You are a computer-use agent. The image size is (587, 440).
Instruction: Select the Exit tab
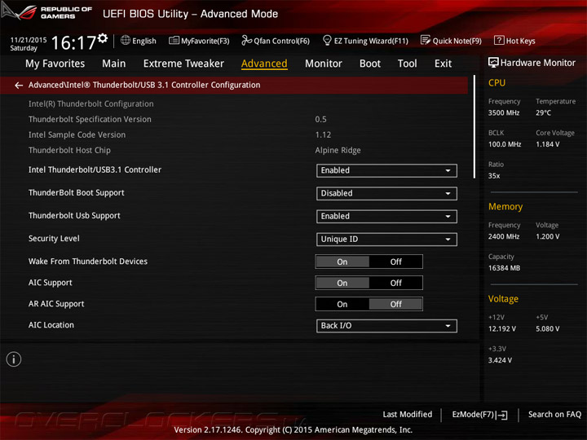[444, 64]
